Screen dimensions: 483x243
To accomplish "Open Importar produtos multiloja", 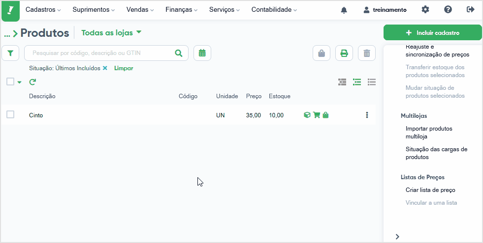I will (429, 133).
